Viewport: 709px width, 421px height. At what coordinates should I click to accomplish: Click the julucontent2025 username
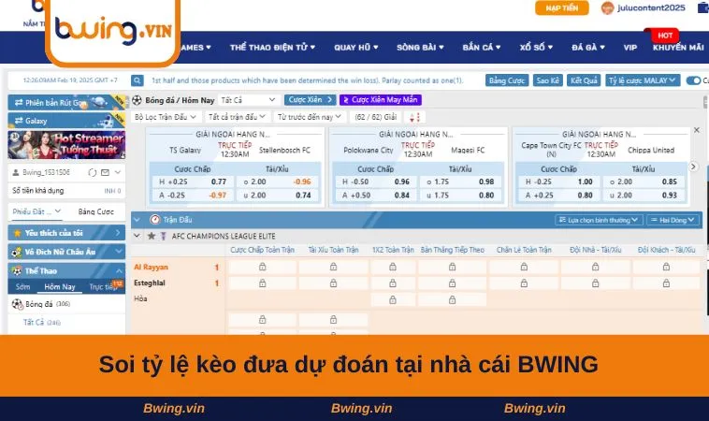coord(651,7)
